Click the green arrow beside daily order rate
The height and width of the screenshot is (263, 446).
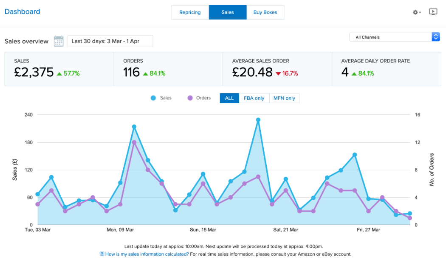coord(353,73)
